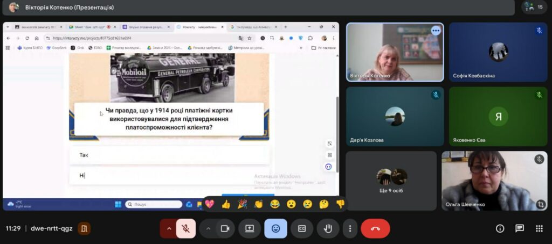Expand video settings chevron beside camera

pos(208,228)
